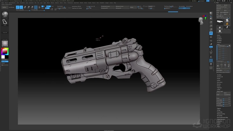Select Sphere3D tool thumbnail

pos(220,31)
